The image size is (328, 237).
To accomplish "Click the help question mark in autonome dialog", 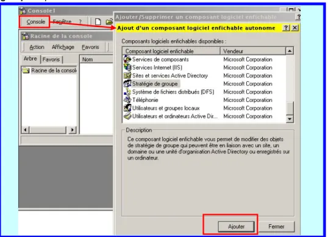I will (286, 27).
